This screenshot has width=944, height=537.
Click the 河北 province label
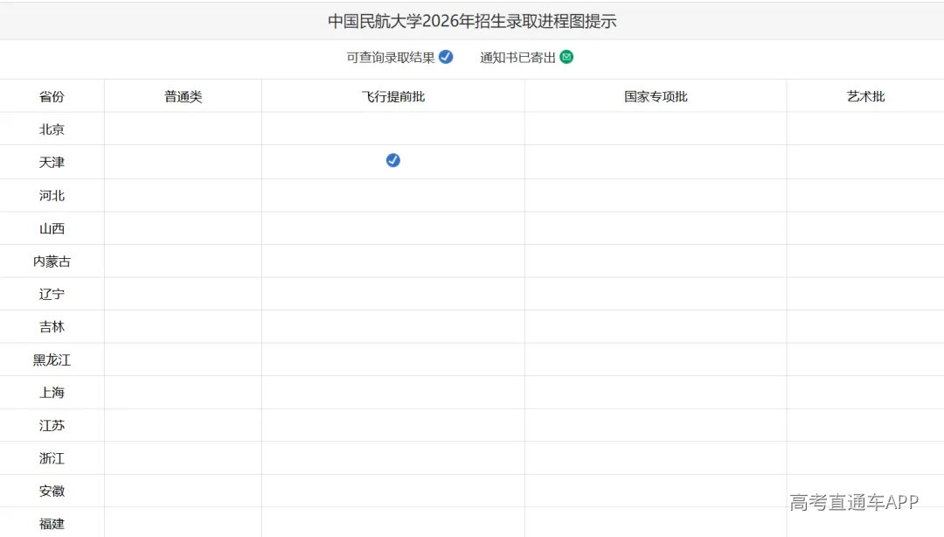tap(52, 195)
